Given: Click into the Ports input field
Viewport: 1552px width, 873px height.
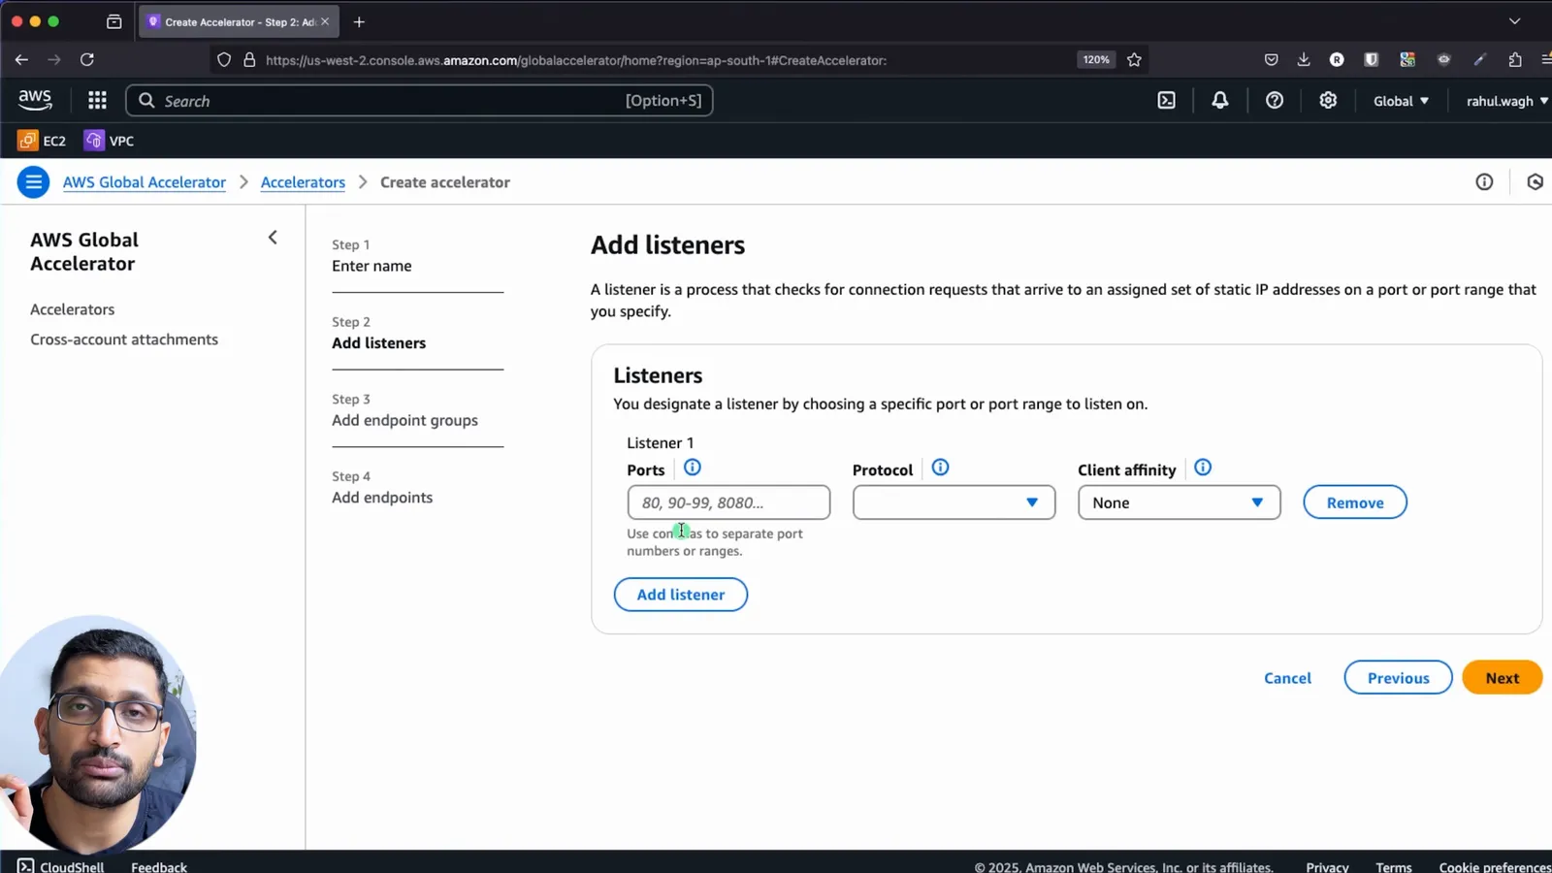Looking at the screenshot, I should [728, 502].
